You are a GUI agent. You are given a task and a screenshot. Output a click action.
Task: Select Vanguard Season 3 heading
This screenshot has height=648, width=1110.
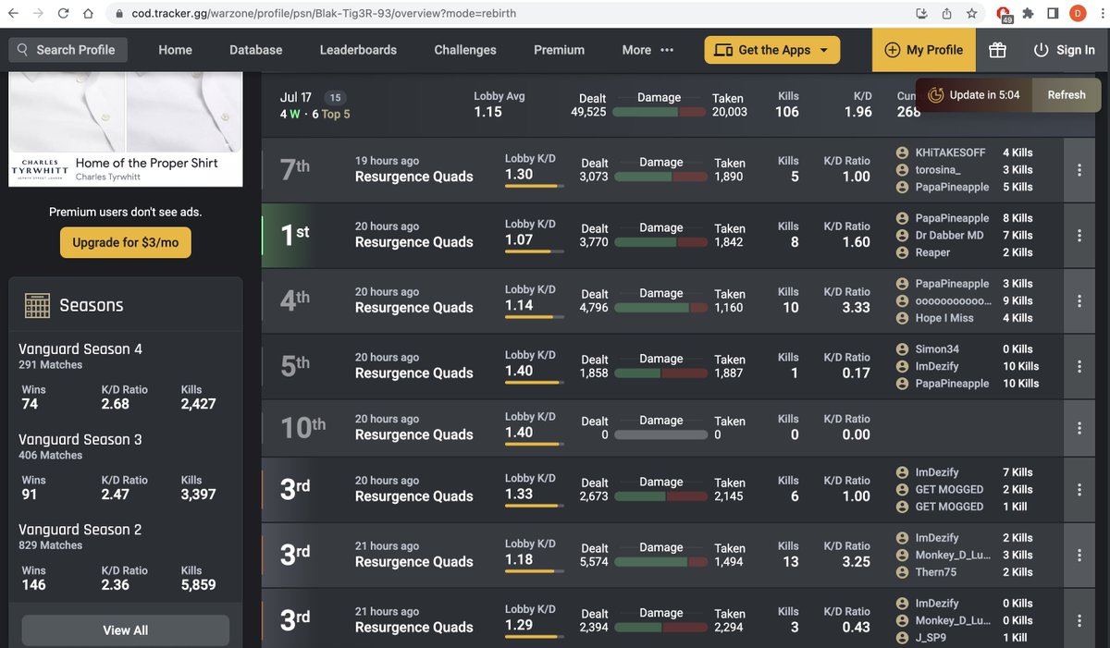tap(80, 440)
